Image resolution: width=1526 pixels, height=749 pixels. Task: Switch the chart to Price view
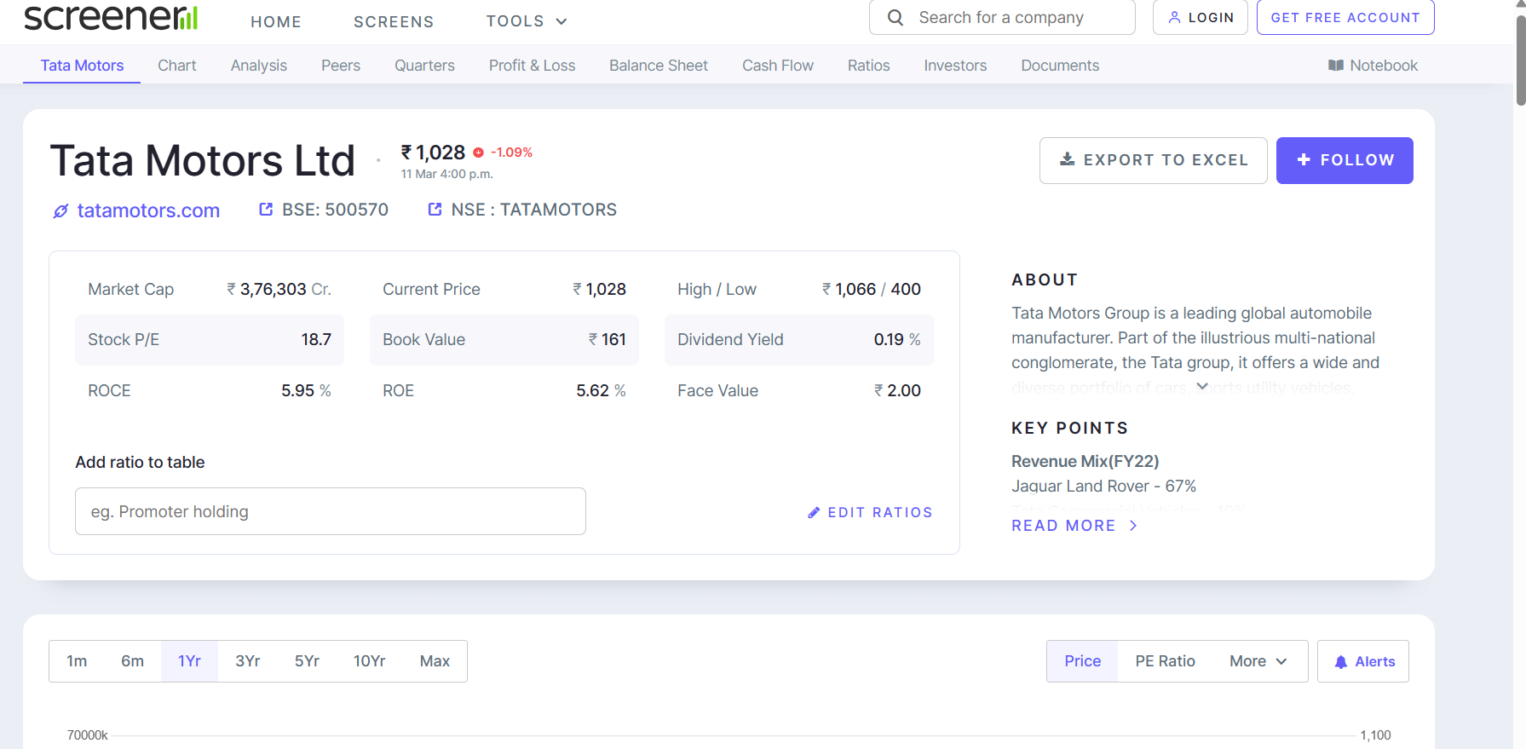1082,661
